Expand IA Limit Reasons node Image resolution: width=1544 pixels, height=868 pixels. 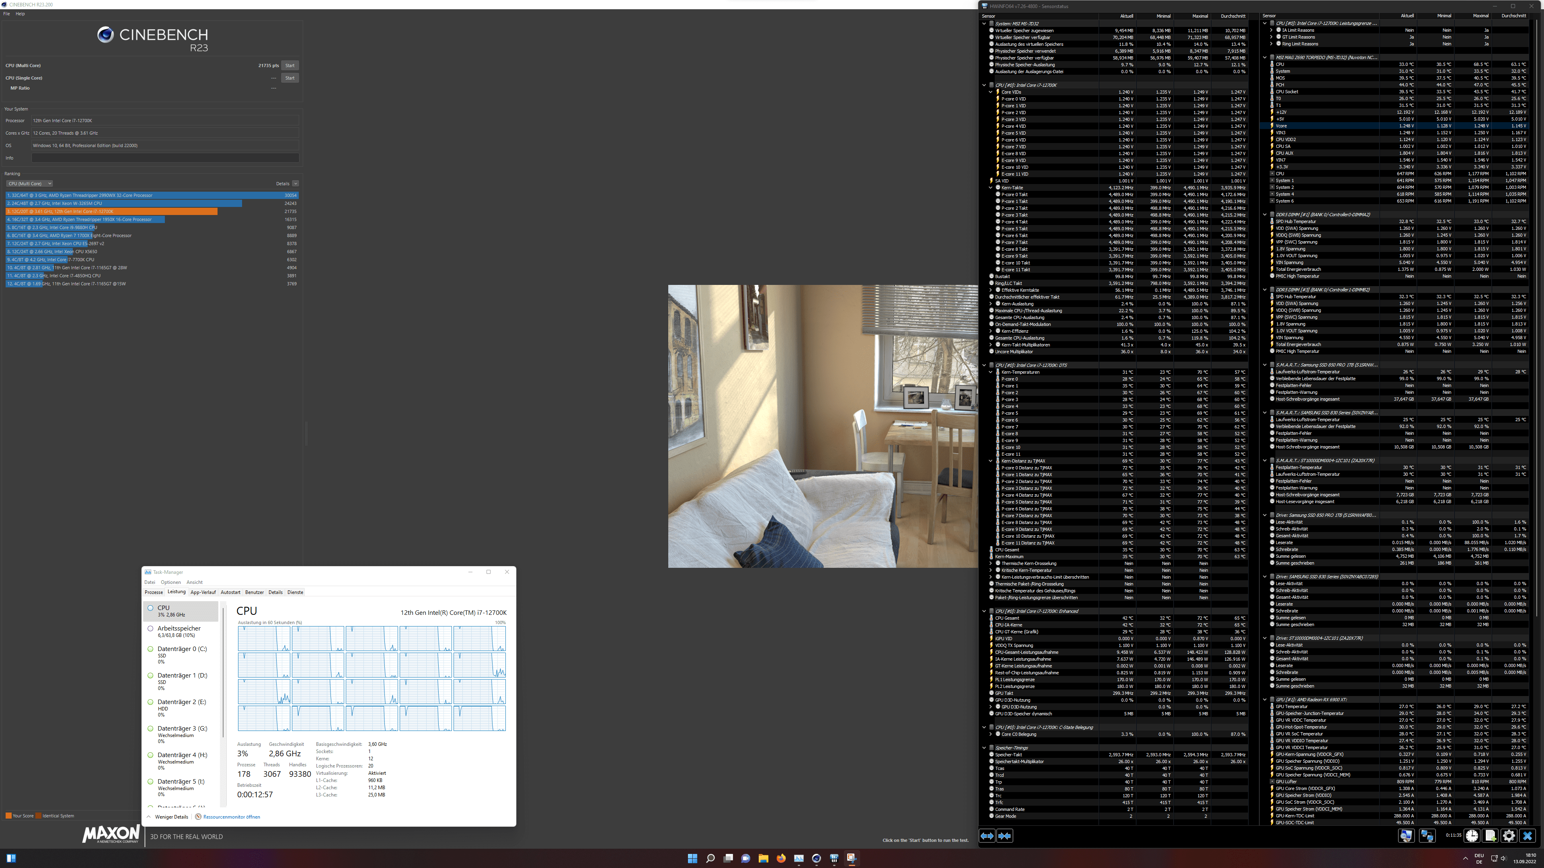(1271, 30)
